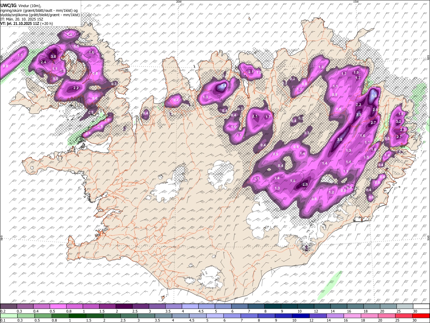Viewport: 430px width, 323px height.
Task: Click the light pink bottom-row swatch between 16 and 18
Action: [352, 316]
